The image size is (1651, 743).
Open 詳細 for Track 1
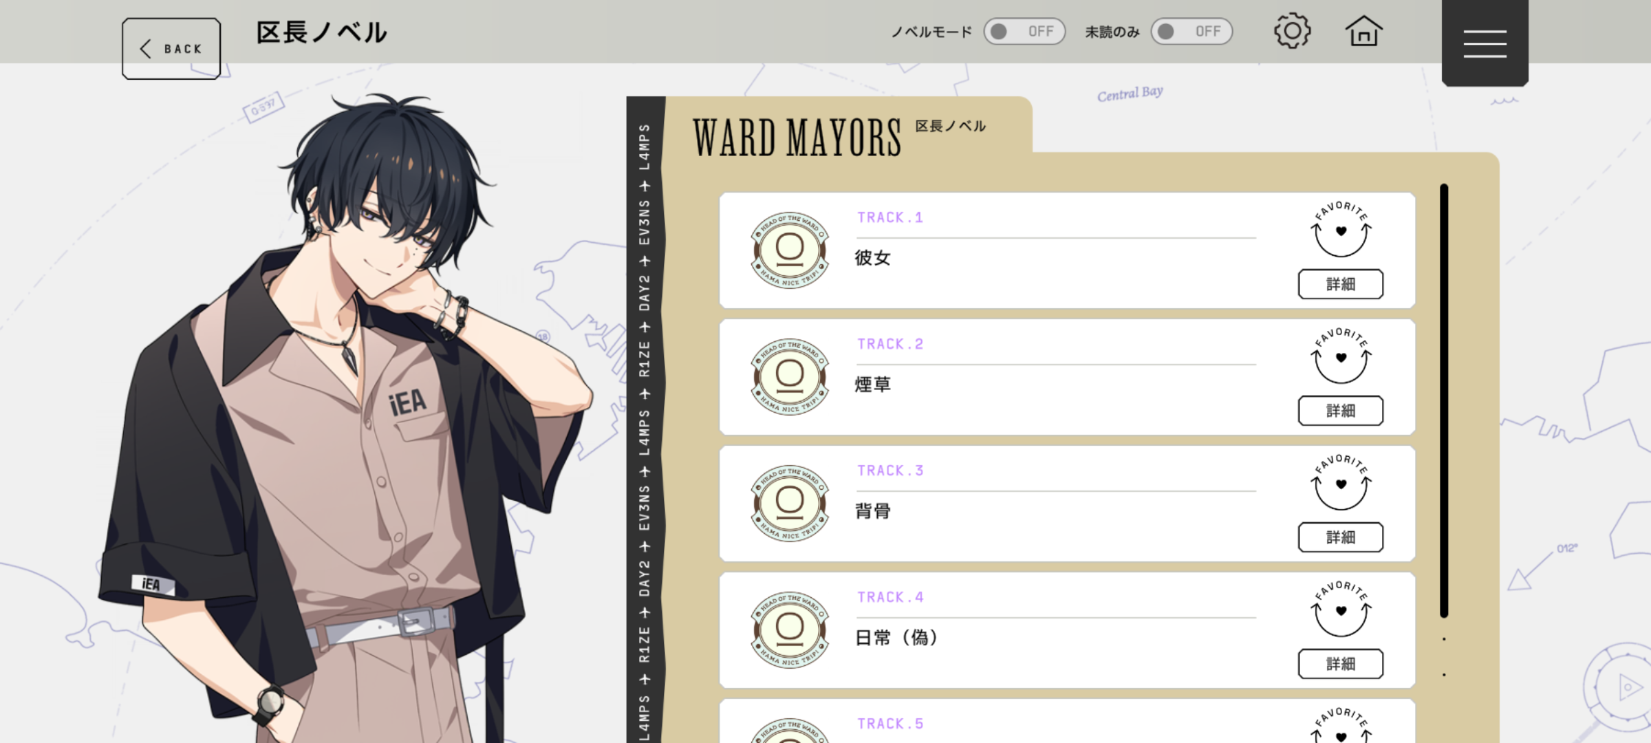click(x=1341, y=284)
